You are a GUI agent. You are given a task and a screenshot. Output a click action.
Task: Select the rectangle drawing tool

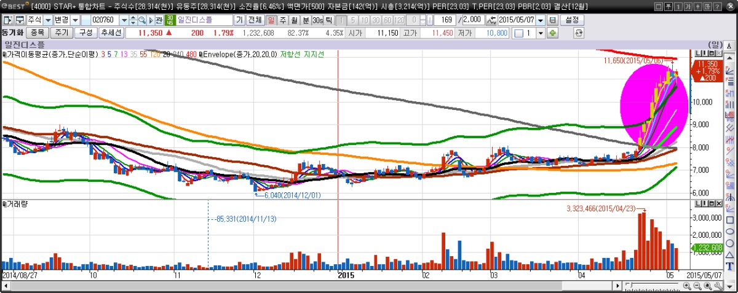[x=730, y=220]
